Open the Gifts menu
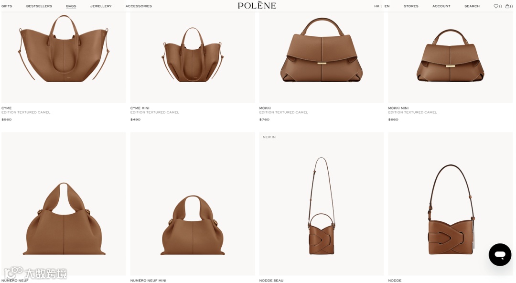The image size is (516, 283). [7, 6]
